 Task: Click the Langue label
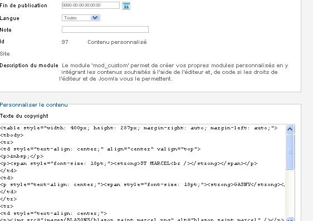tap(9, 18)
